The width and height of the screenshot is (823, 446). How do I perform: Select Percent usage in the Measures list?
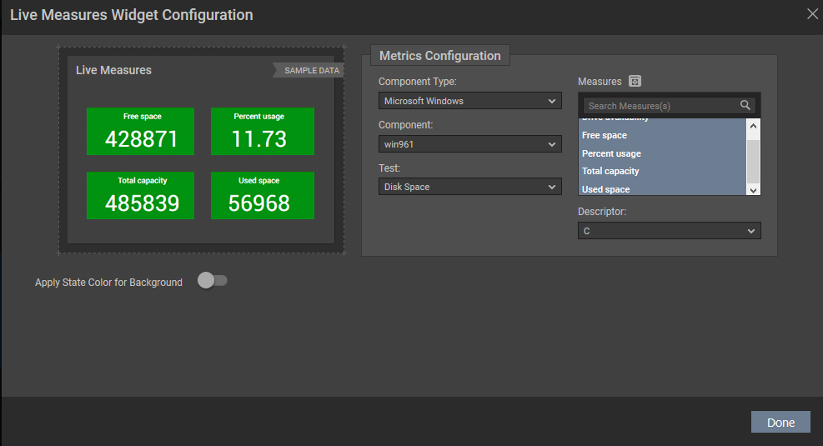click(662, 153)
